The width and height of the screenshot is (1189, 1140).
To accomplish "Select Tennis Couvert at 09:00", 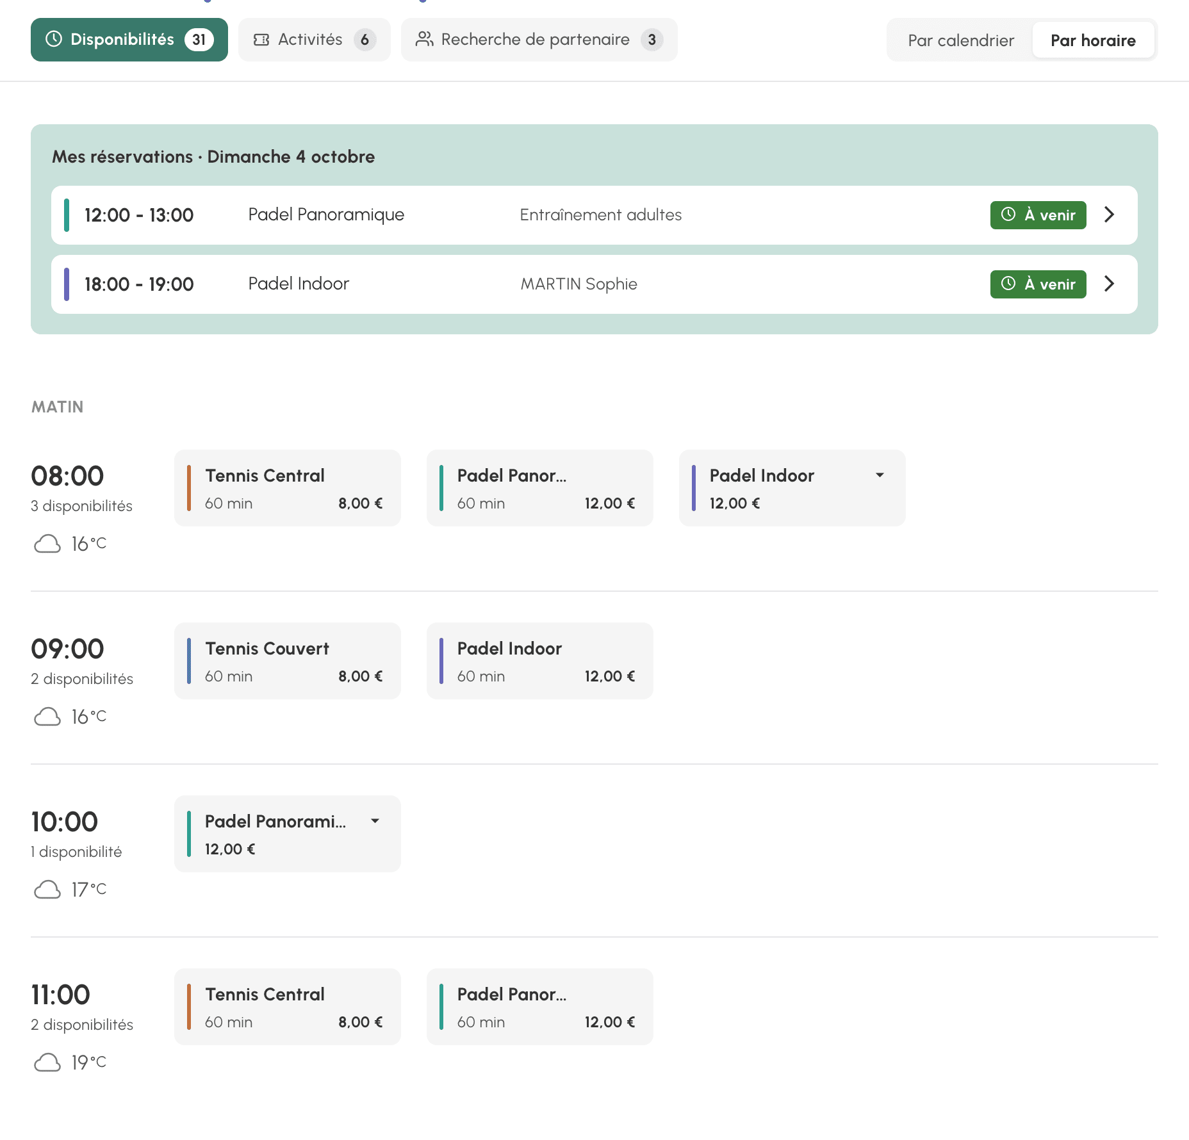I will tap(288, 661).
